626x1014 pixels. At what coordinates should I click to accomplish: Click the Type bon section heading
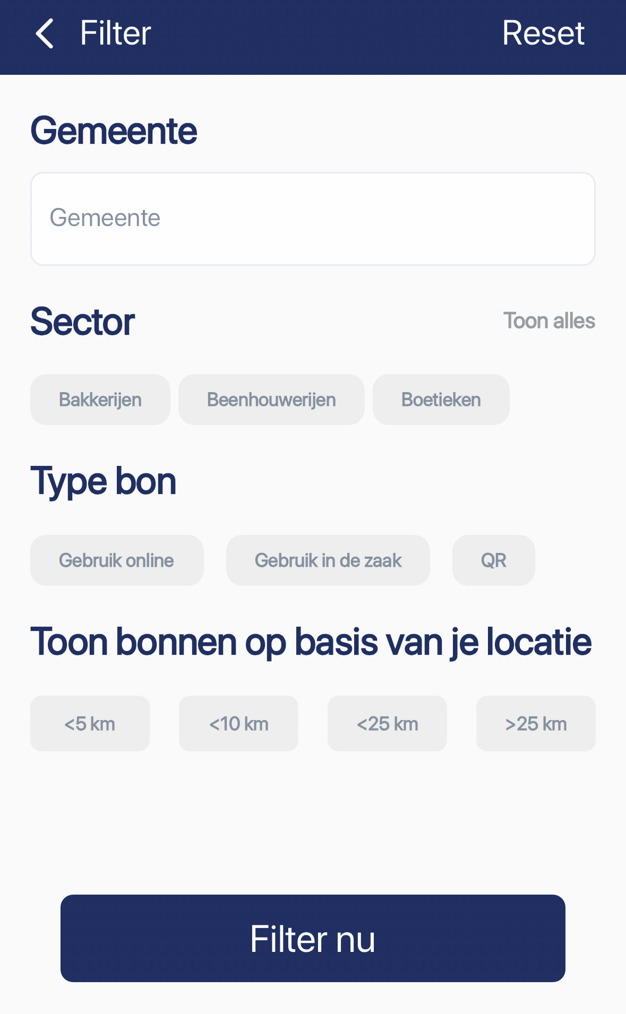[x=104, y=481]
